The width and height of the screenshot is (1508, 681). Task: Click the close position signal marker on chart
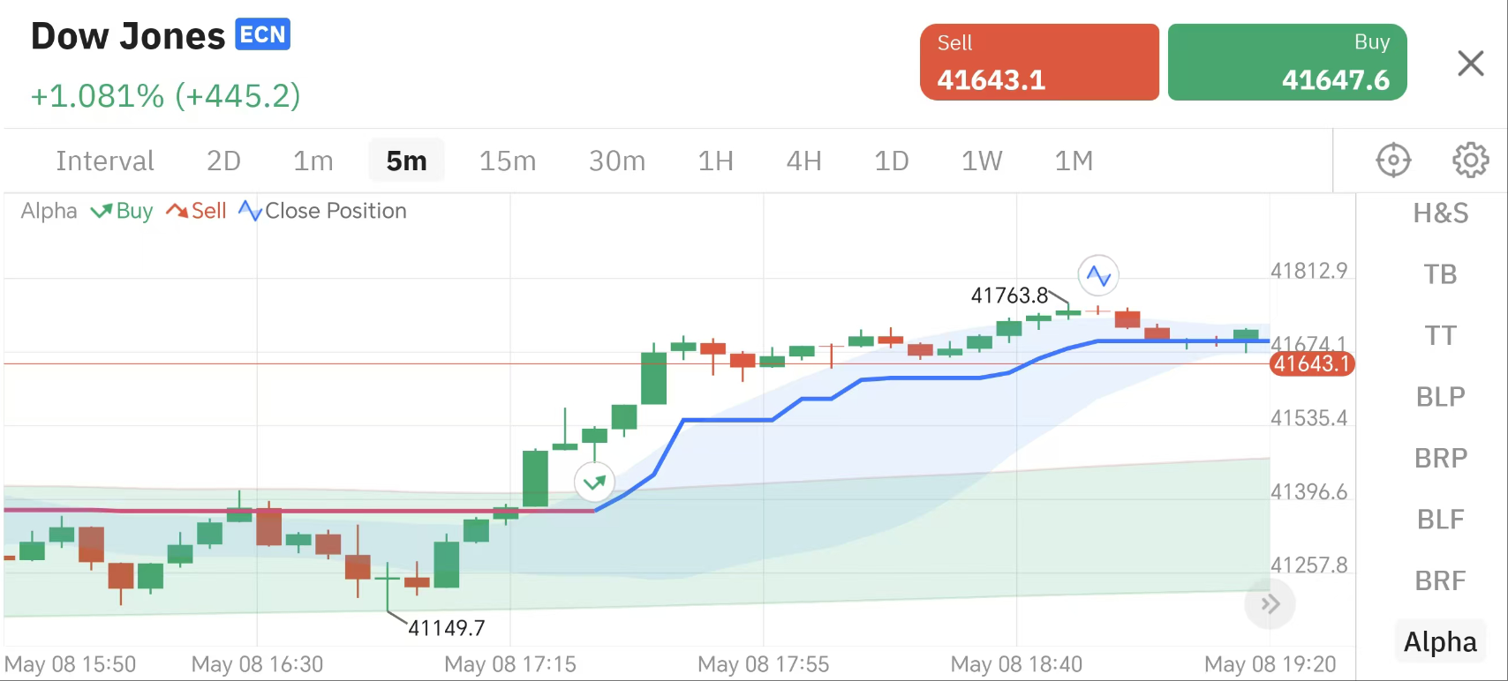pyautogui.click(x=1098, y=276)
